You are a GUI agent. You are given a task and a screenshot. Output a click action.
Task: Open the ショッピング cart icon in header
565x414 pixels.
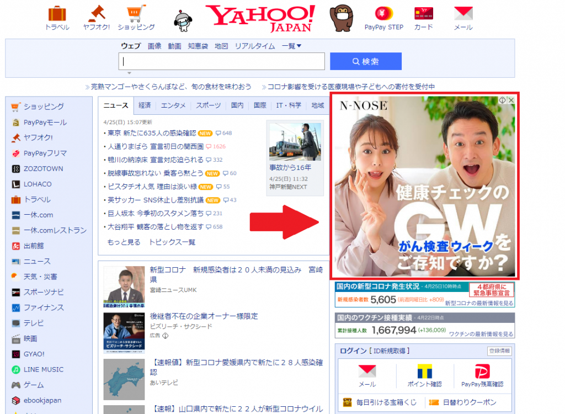pos(136,14)
